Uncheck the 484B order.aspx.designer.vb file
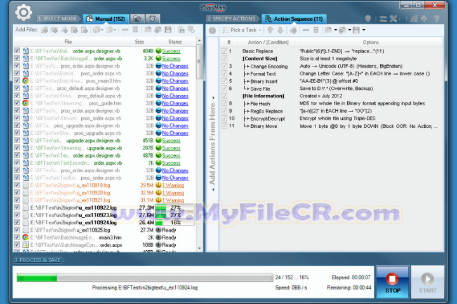This screenshot has width=457, height=304. [x=17, y=51]
